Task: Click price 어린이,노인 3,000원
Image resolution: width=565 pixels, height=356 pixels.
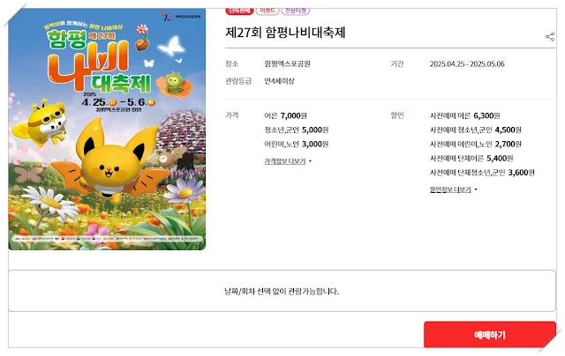Action: click(297, 145)
